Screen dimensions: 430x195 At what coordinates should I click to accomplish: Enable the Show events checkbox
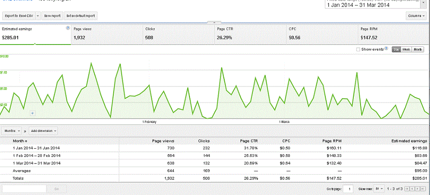(358, 50)
